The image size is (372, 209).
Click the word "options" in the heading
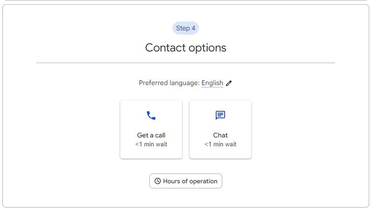[x=207, y=48]
